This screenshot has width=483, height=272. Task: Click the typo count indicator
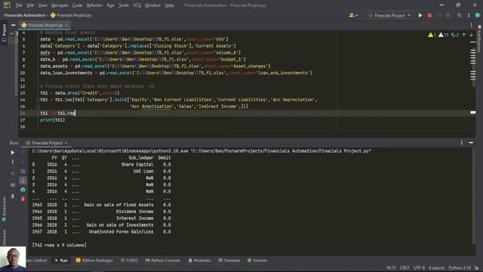coord(454,35)
